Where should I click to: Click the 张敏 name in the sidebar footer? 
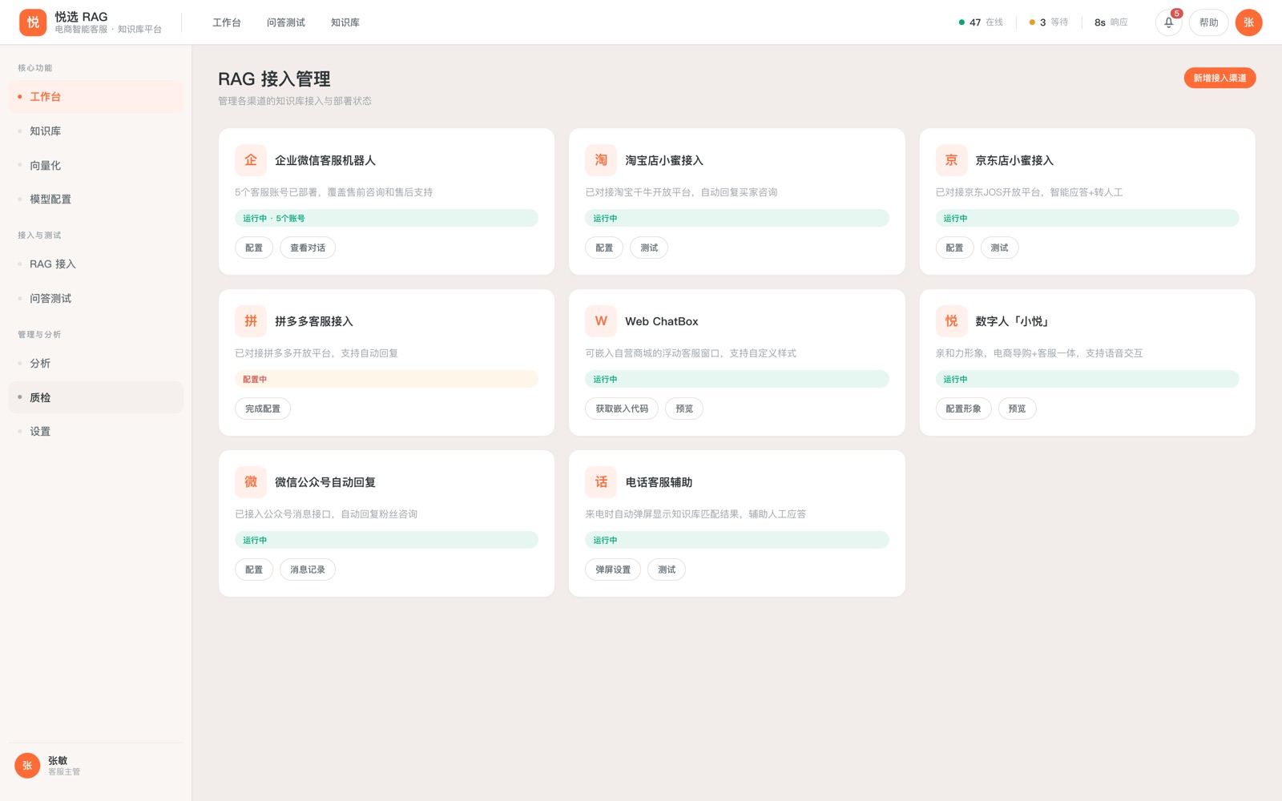pos(58,761)
